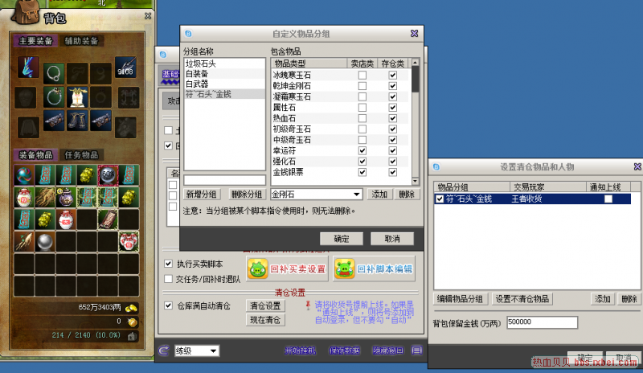Expand the 练级 mode dropdown
Image resolution: width=643 pixels, height=373 pixels.
[x=213, y=350]
